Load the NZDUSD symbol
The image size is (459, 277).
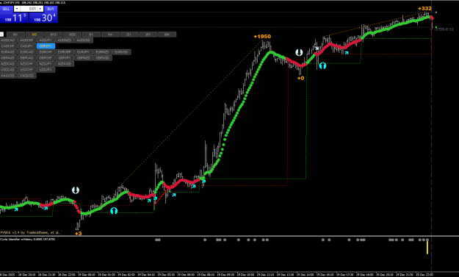[x=65, y=64]
